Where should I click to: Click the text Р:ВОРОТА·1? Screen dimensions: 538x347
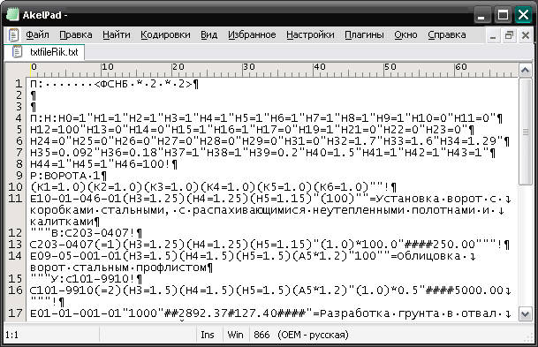point(65,176)
